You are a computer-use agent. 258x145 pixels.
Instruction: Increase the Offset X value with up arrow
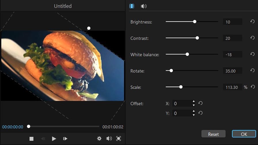pyautogui.click(x=194, y=102)
